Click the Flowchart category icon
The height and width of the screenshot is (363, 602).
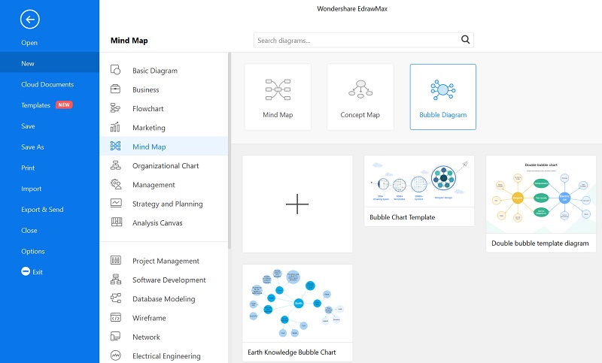116,108
